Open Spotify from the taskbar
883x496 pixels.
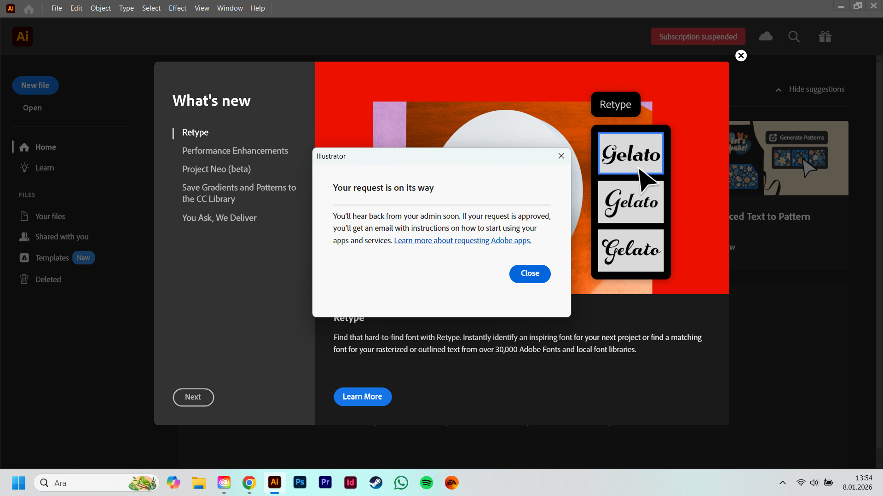click(427, 483)
